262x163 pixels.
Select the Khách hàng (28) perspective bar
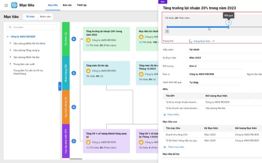point(66,73)
